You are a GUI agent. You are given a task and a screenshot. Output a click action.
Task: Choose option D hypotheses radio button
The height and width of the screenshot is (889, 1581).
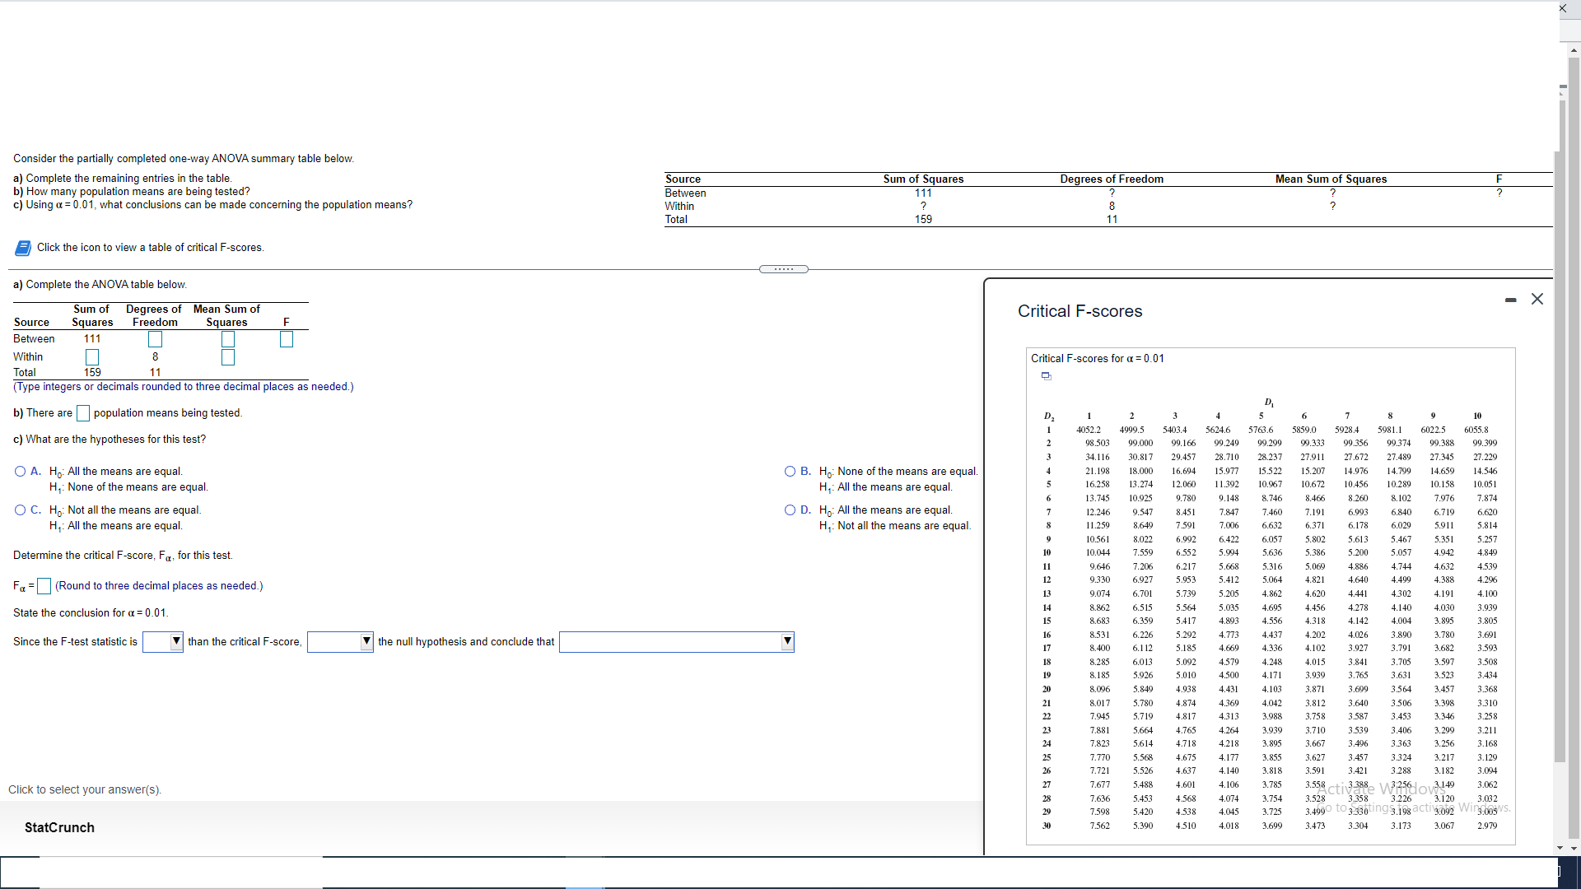pos(790,510)
